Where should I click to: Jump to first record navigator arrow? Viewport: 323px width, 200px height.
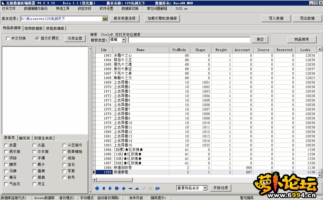pyautogui.click(x=97, y=188)
